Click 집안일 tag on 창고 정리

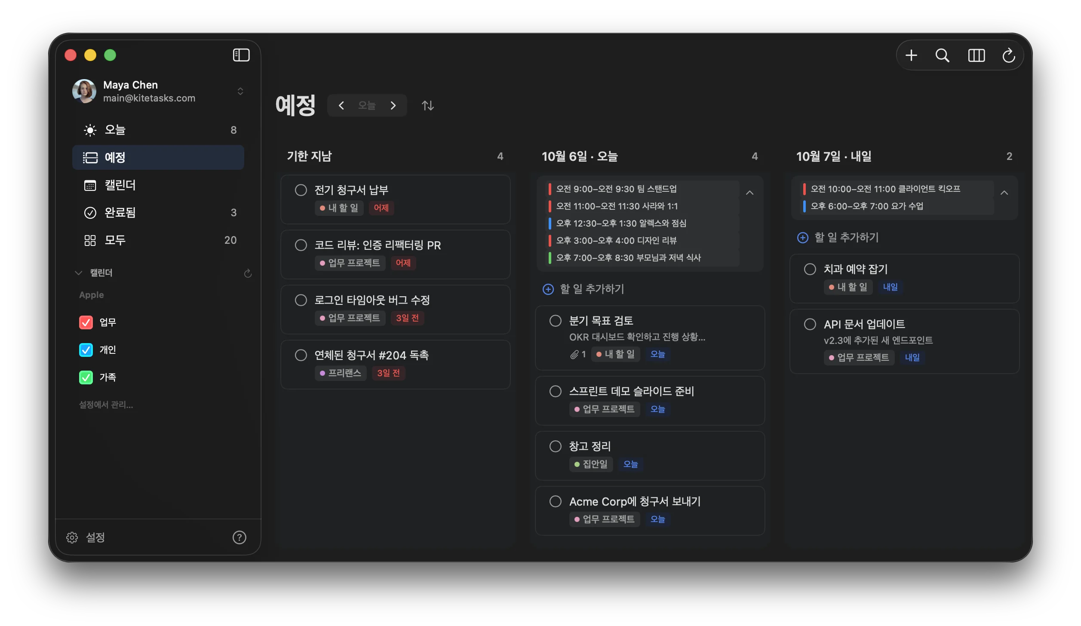pyautogui.click(x=591, y=464)
